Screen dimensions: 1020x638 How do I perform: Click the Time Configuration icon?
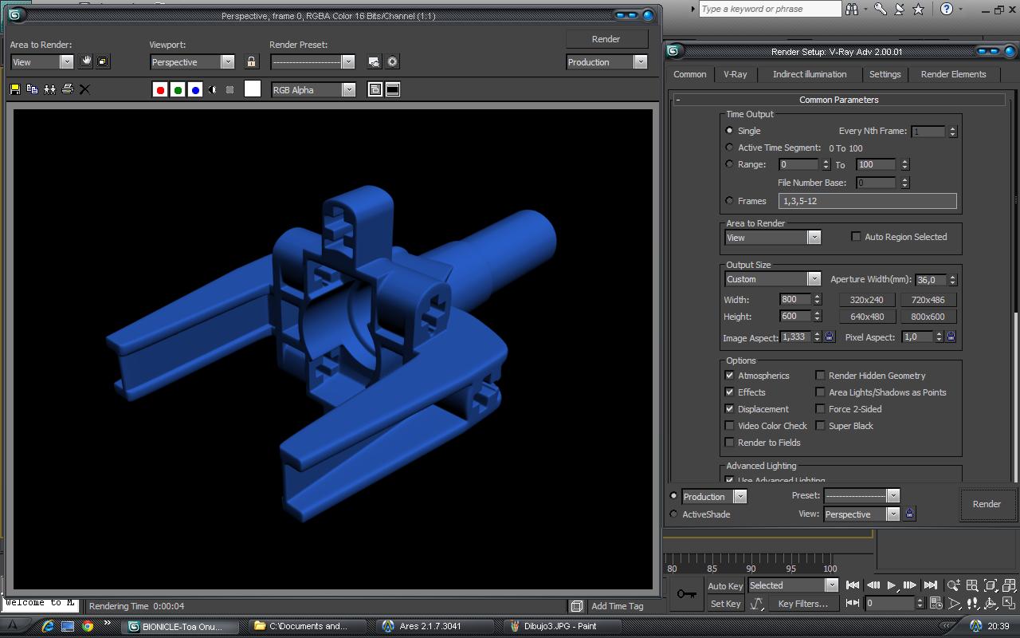(x=936, y=604)
